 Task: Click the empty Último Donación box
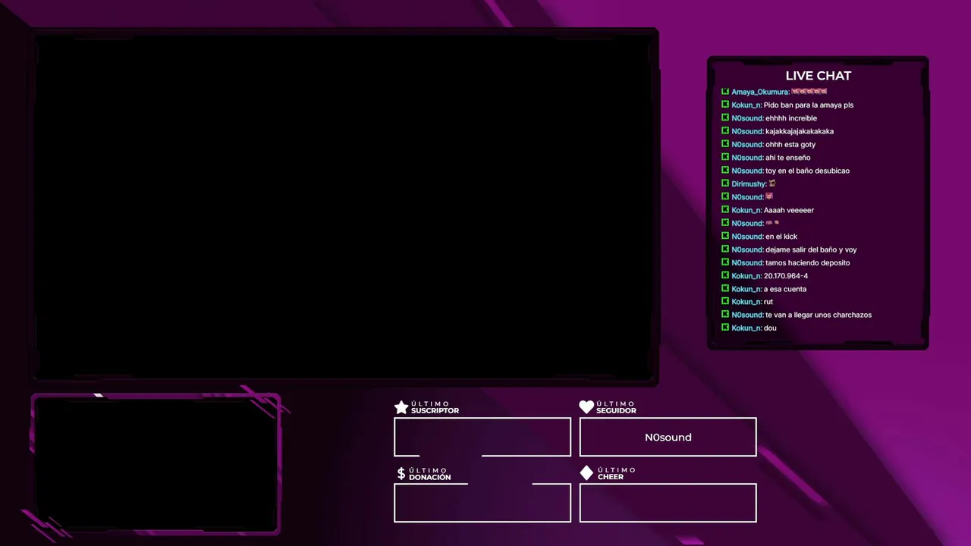[482, 503]
